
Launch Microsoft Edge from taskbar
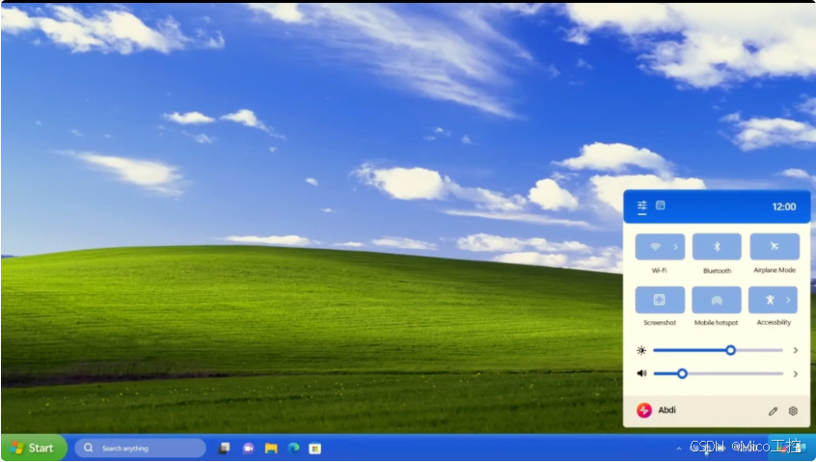(x=294, y=448)
